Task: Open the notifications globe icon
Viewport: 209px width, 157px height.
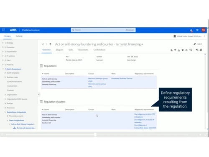Action: pyautogui.click(x=191, y=30)
